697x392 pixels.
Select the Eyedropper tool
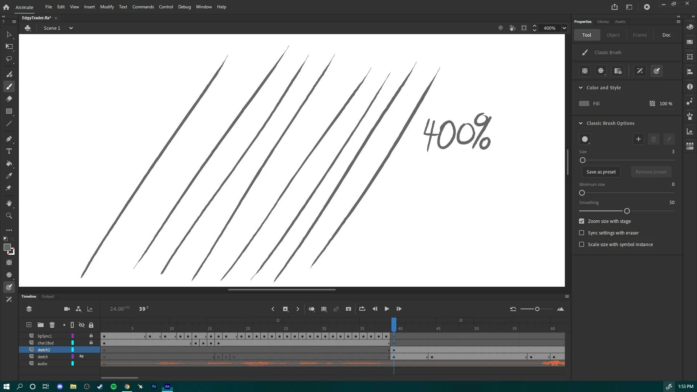coord(9,176)
